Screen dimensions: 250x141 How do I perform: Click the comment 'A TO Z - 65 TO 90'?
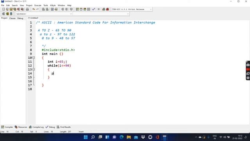coord(55,30)
